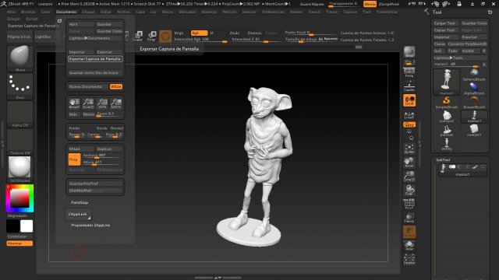Click the floor grid (Cuadric) icon

pos(409,86)
